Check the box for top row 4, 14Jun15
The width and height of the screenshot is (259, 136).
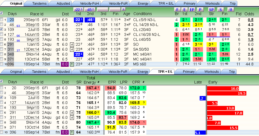coord(1,34)
